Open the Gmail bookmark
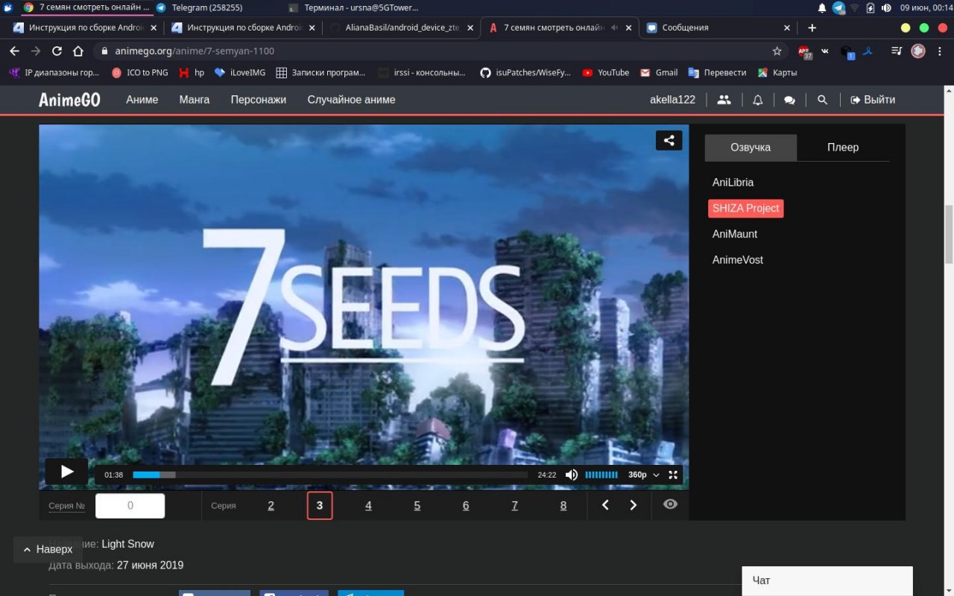Image resolution: width=954 pixels, height=596 pixels. tap(659, 73)
